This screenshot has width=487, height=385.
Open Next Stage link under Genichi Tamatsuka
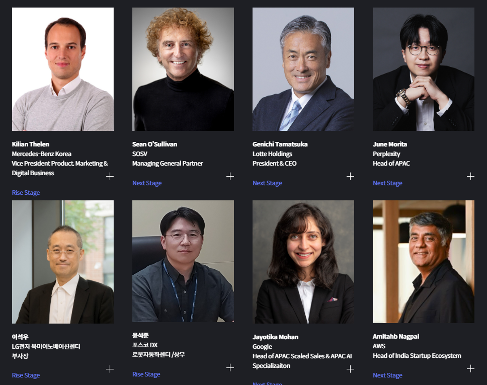[x=267, y=183]
